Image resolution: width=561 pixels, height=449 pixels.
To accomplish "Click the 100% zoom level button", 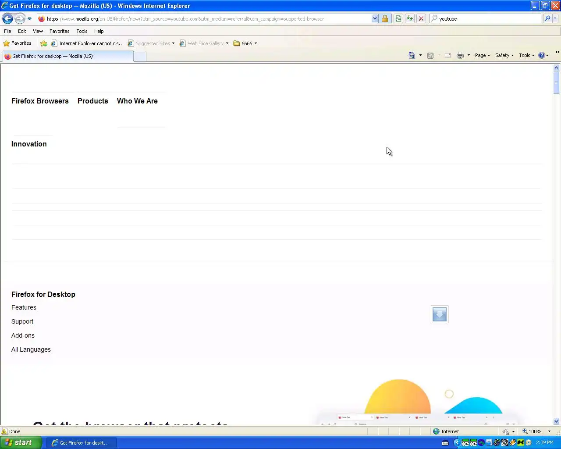I will (532, 431).
